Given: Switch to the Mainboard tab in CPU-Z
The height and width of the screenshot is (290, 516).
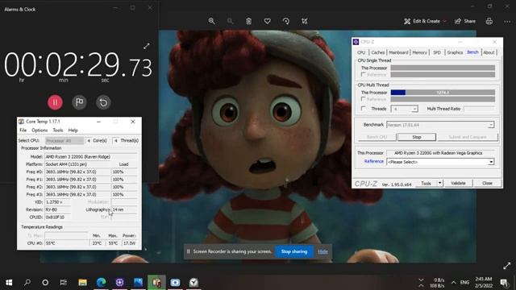Looking at the screenshot, I should [x=398, y=52].
